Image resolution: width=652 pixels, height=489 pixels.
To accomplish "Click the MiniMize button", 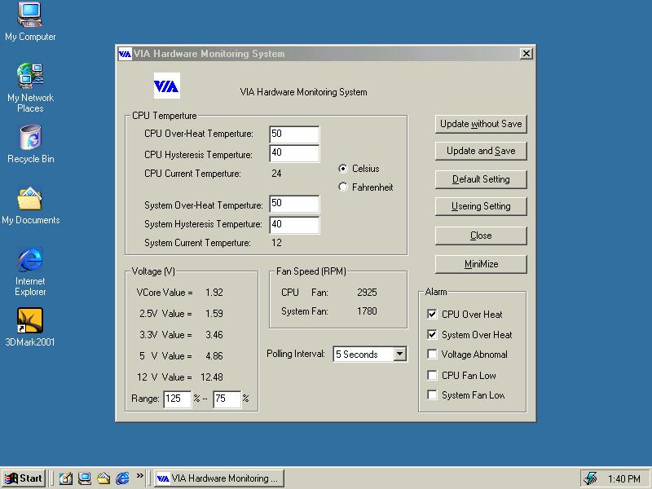I will [481, 264].
